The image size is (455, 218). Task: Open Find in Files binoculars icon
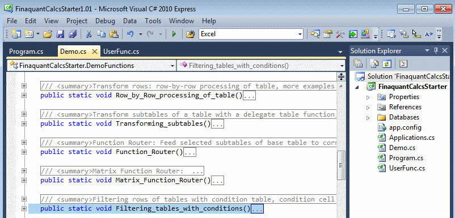click(190, 34)
